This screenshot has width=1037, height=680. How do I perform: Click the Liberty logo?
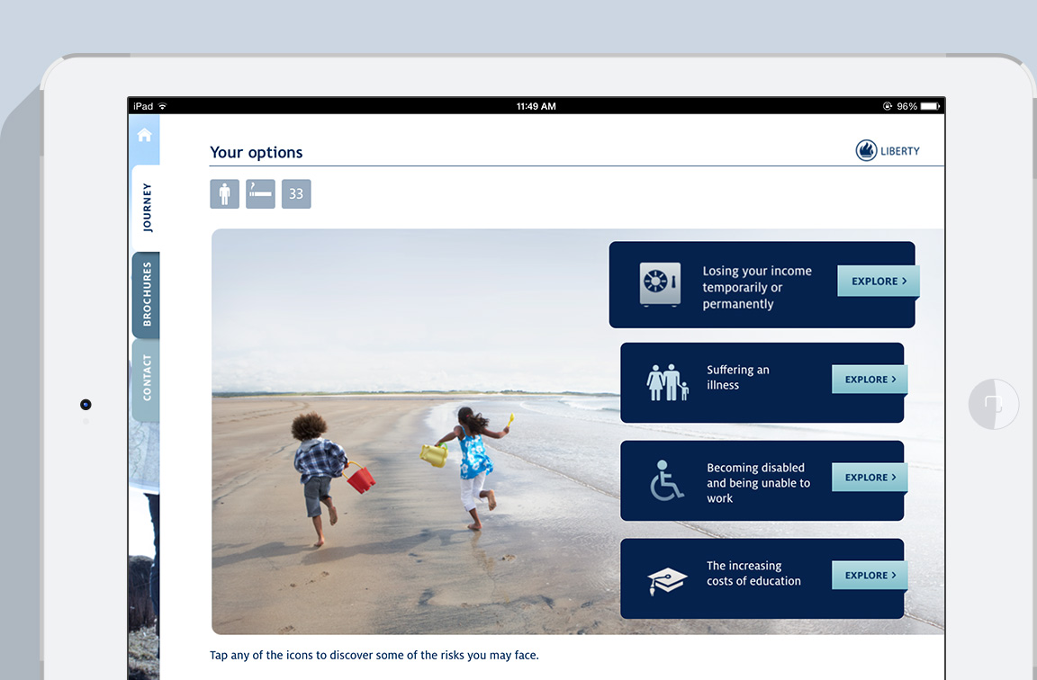(x=888, y=151)
